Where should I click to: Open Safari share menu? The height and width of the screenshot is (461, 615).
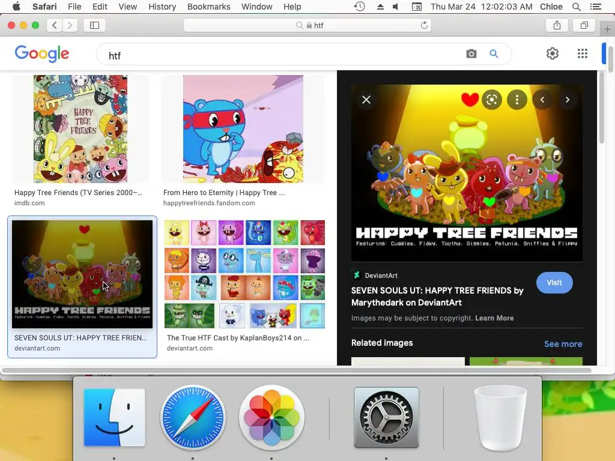(557, 25)
